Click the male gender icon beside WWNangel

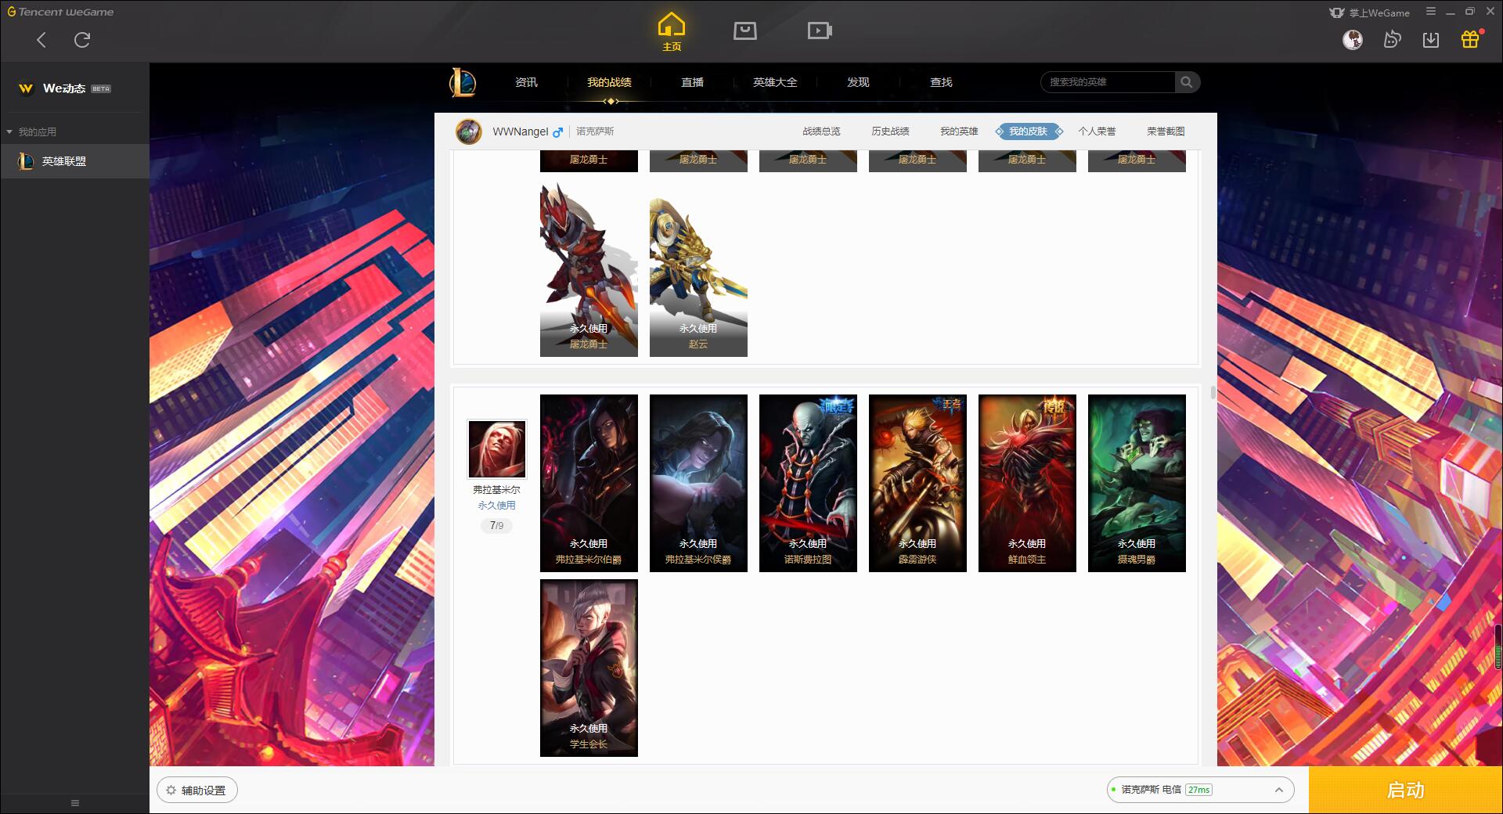pyautogui.click(x=557, y=132)
